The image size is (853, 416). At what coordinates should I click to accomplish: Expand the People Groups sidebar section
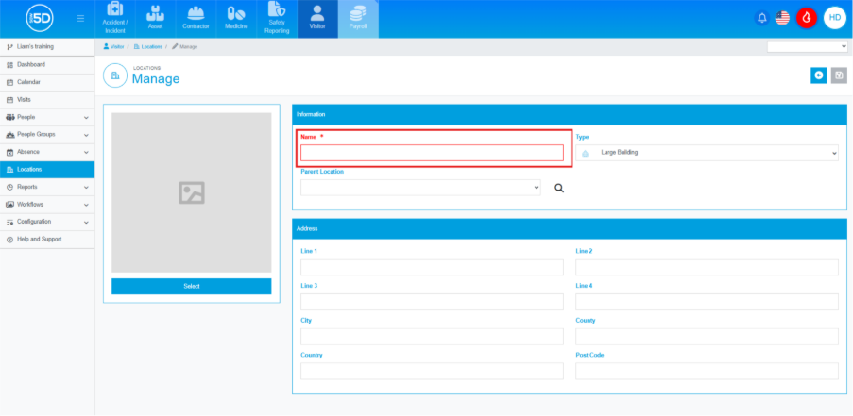(x=47, y=135)
